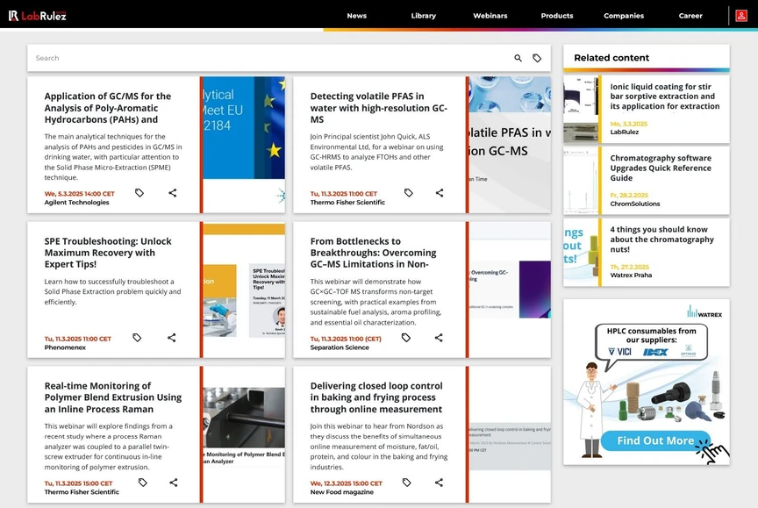Screen dimensions: 758x508
Task: Open the News menu
Action: (x=357, y=16)
